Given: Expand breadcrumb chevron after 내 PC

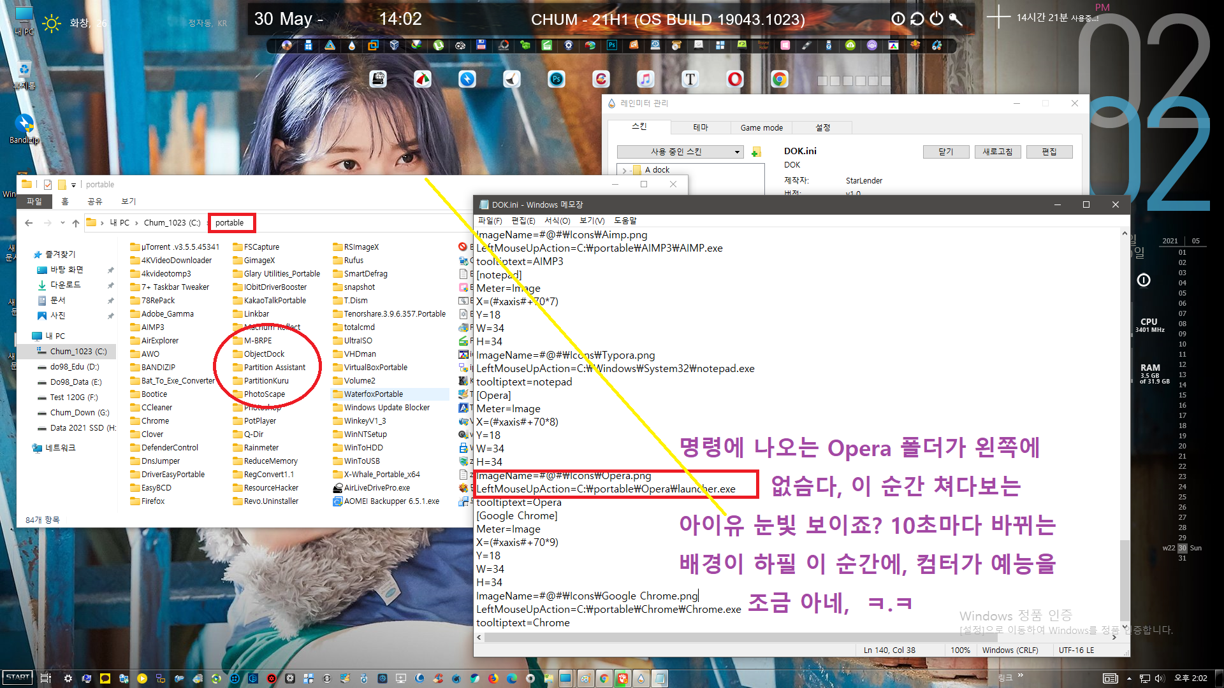Looking at the screenshot, I should [x=136, y=223].
